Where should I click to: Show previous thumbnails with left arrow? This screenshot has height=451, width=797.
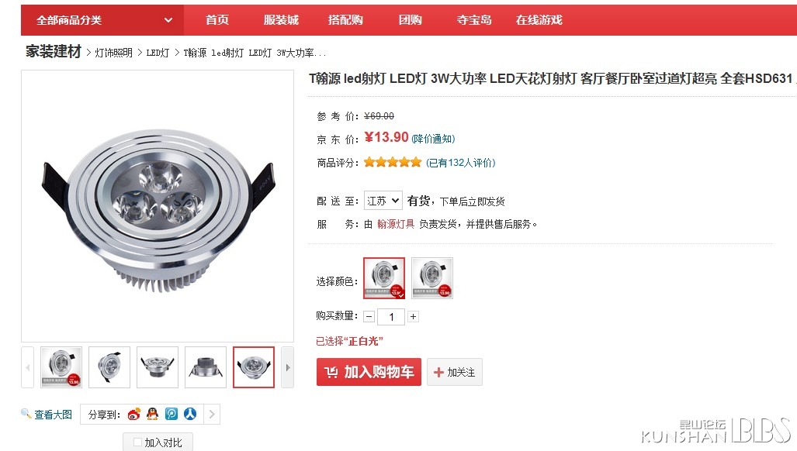point(27,367)
